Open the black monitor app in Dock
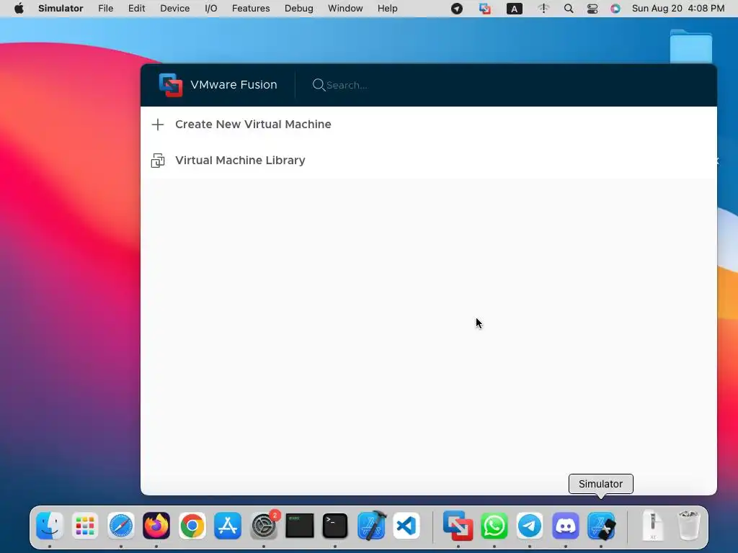The width and height of the screenshot is (738, 553). pos(299,526)
